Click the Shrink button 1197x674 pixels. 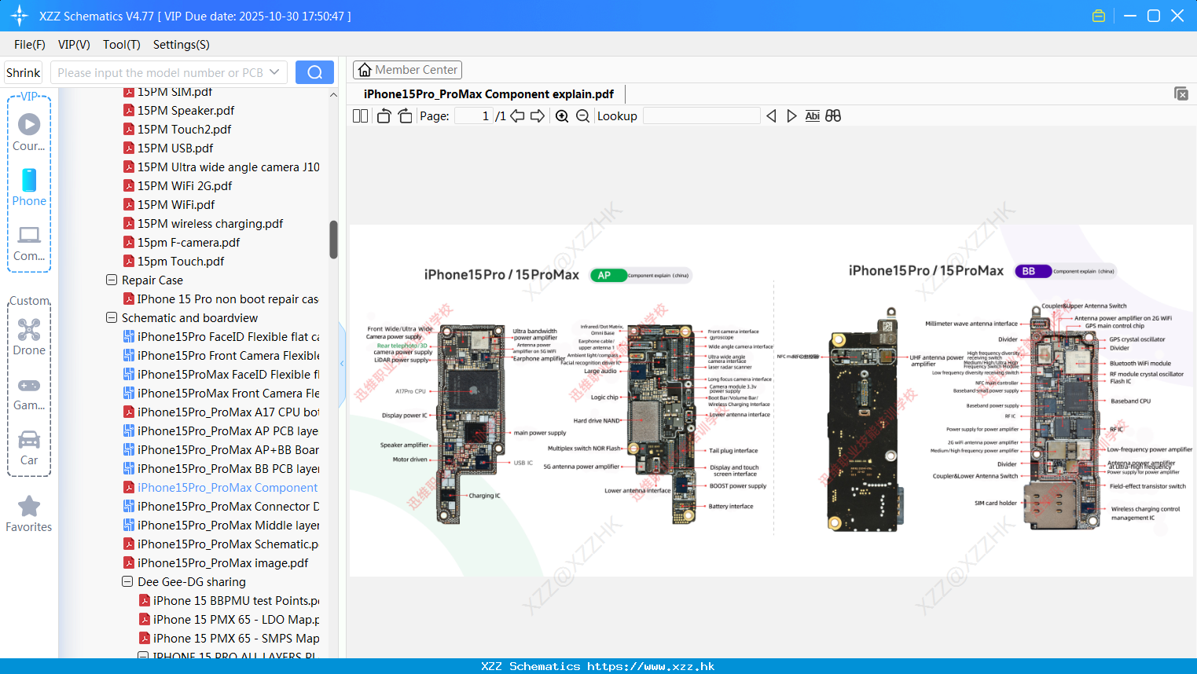pyautogui.click(x=23, y=72)
